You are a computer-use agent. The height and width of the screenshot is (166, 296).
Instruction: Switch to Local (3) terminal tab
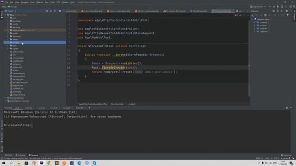coord(41,108)
